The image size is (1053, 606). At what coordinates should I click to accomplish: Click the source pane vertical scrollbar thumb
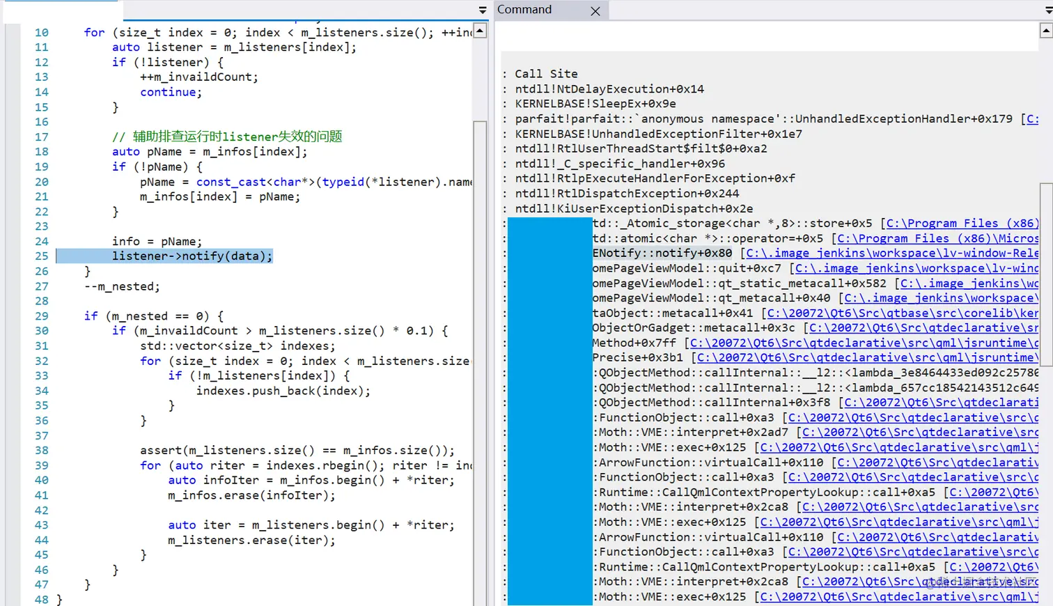point(480,362)
